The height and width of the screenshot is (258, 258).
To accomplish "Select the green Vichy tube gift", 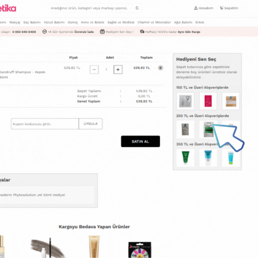I will (185, 158).
